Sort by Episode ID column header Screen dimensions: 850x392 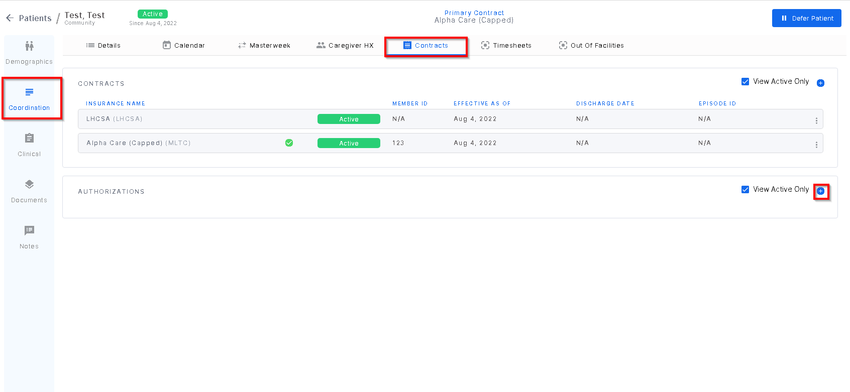(x=717, y=103)
